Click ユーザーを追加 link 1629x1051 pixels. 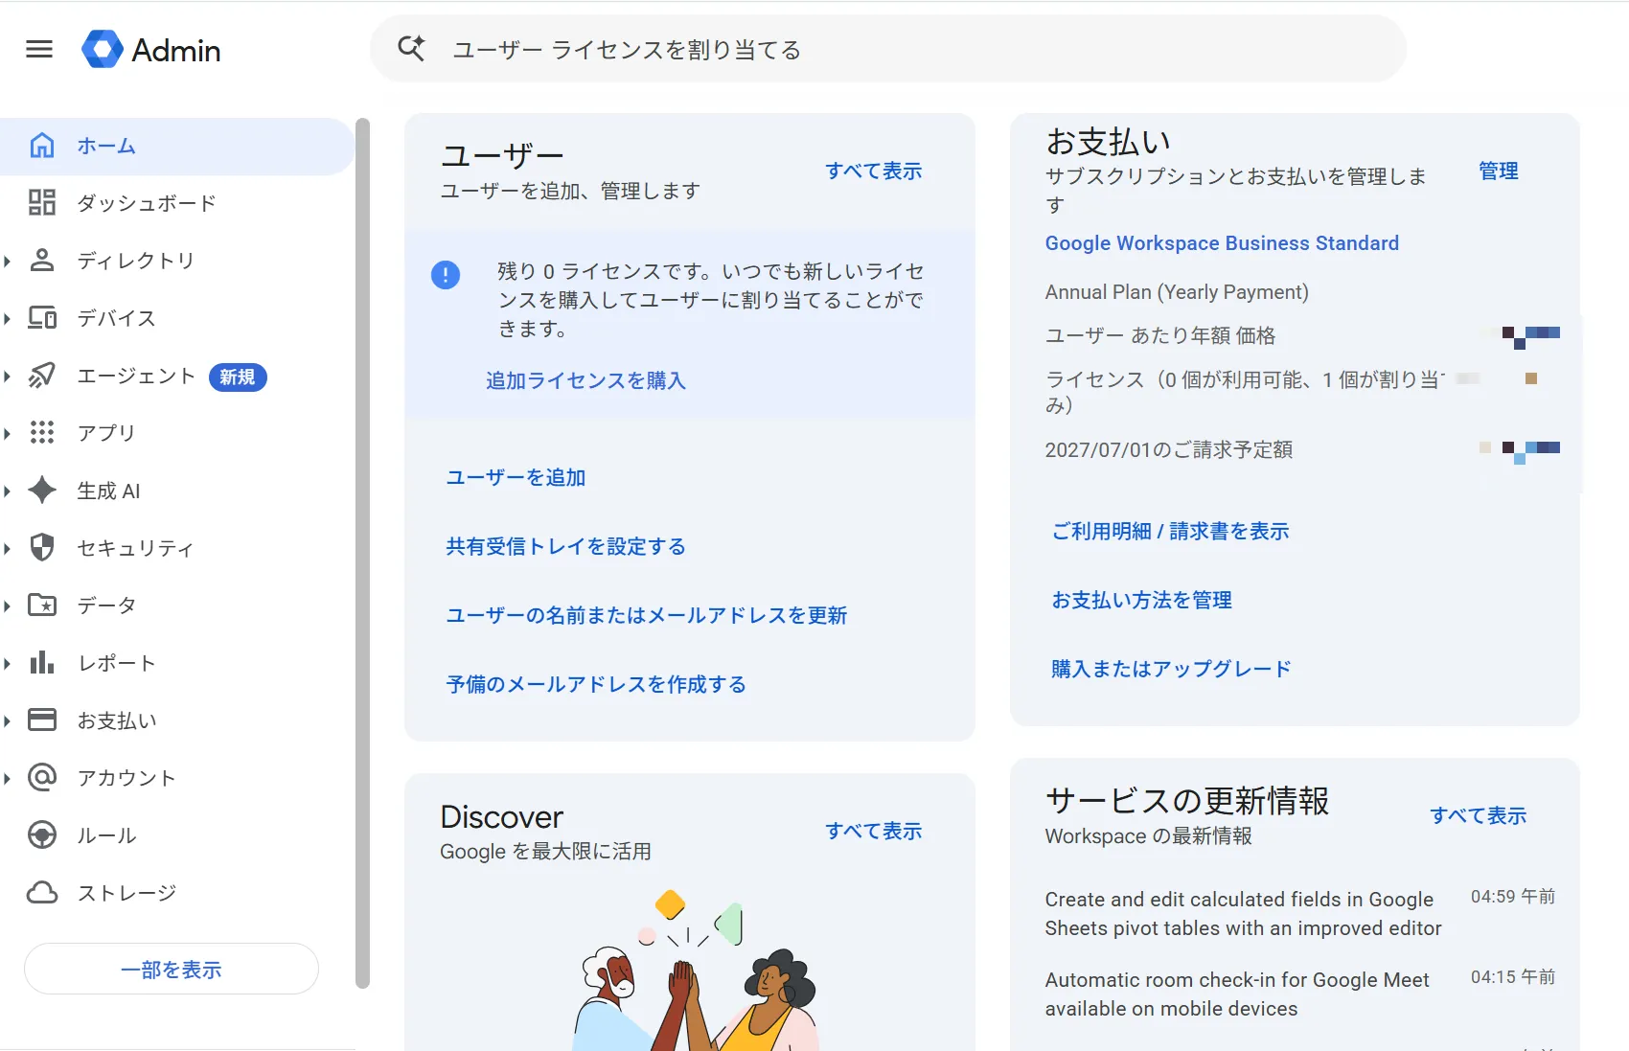(516, 477)
